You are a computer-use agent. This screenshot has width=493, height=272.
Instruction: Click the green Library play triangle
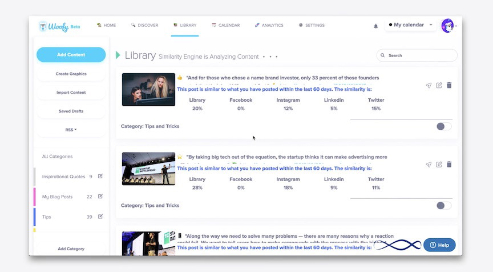point(118,55)
